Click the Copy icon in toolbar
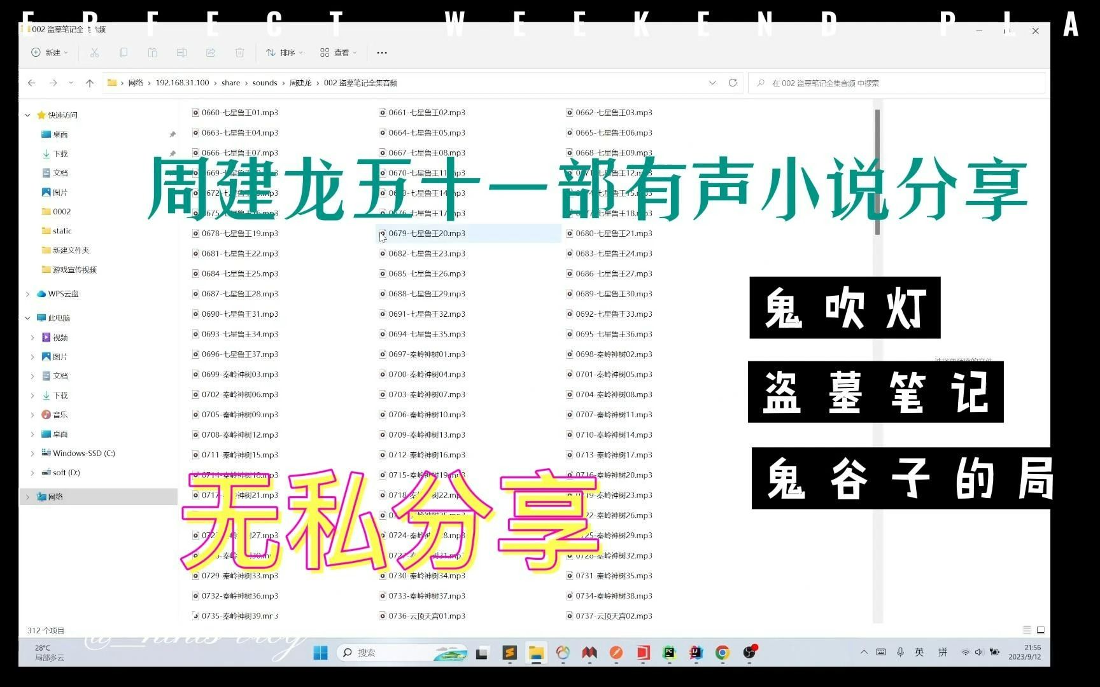The width and height of the screenshot is (1100, 687). click(x=123, y=53)
